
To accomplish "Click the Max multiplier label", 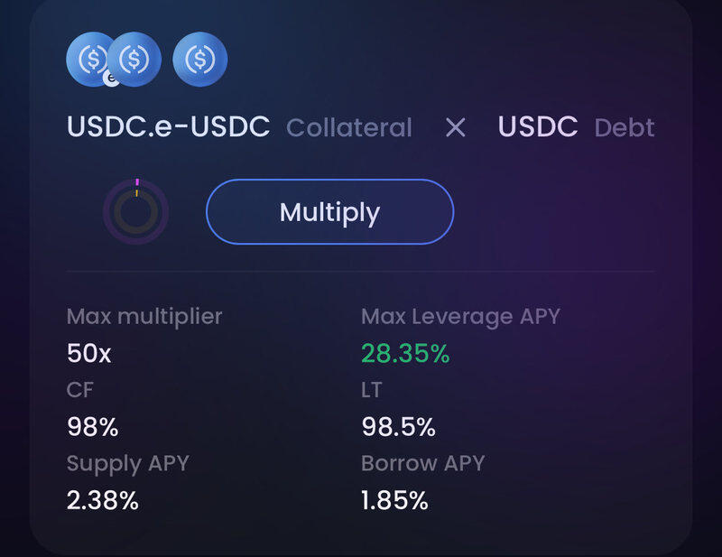I will (x=144, y=317).
